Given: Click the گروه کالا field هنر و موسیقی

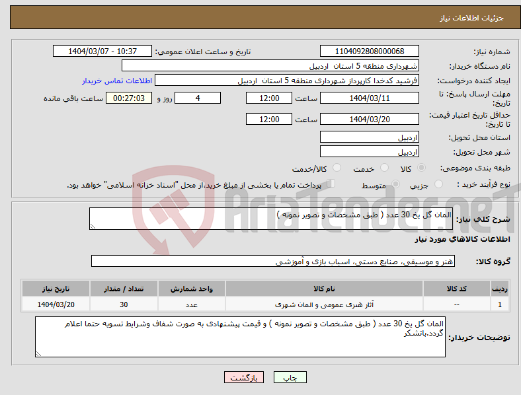Looking at the screenshot, I should [x=273, y=261].
